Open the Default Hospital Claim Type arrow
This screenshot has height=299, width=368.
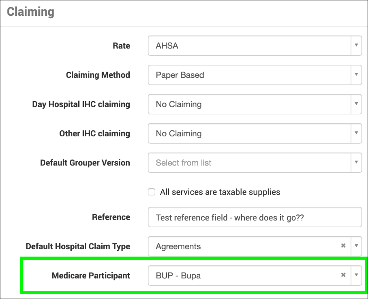click(356, 246)
